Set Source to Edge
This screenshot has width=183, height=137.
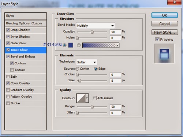[x=96, y=69]
